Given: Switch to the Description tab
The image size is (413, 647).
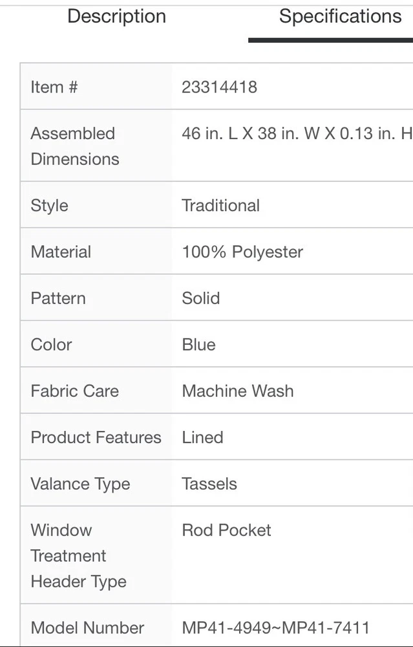Looking at the screenshot, I should tap(116, 17).
